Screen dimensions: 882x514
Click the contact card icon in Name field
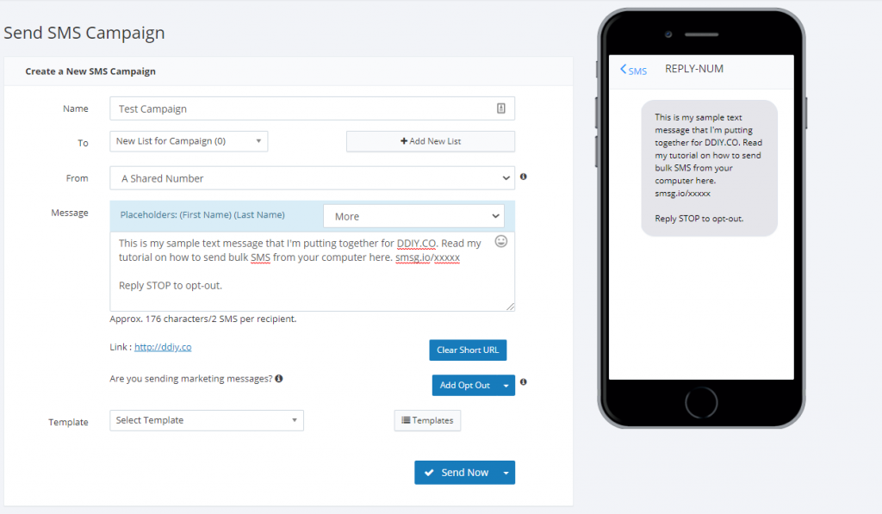(x=501, y=108)
